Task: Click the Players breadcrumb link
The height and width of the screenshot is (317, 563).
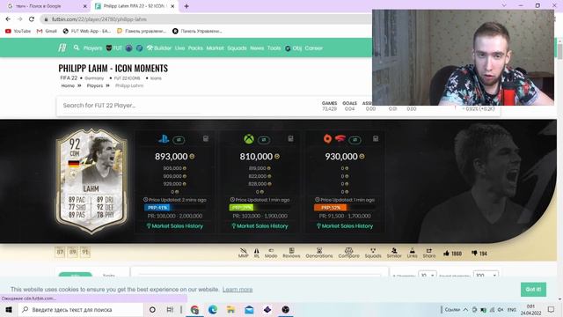Action: click(x=95, y=85)
